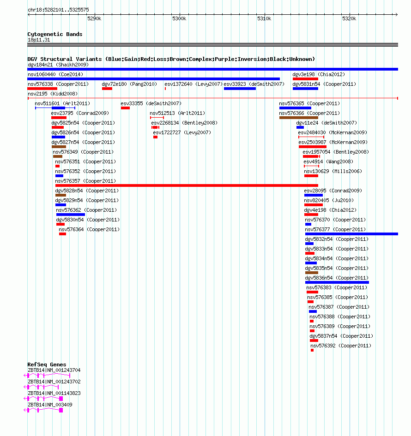411x436 pixels.
Task: Click esv2503987 (McKernan2009) label
Action: point(333,143)
